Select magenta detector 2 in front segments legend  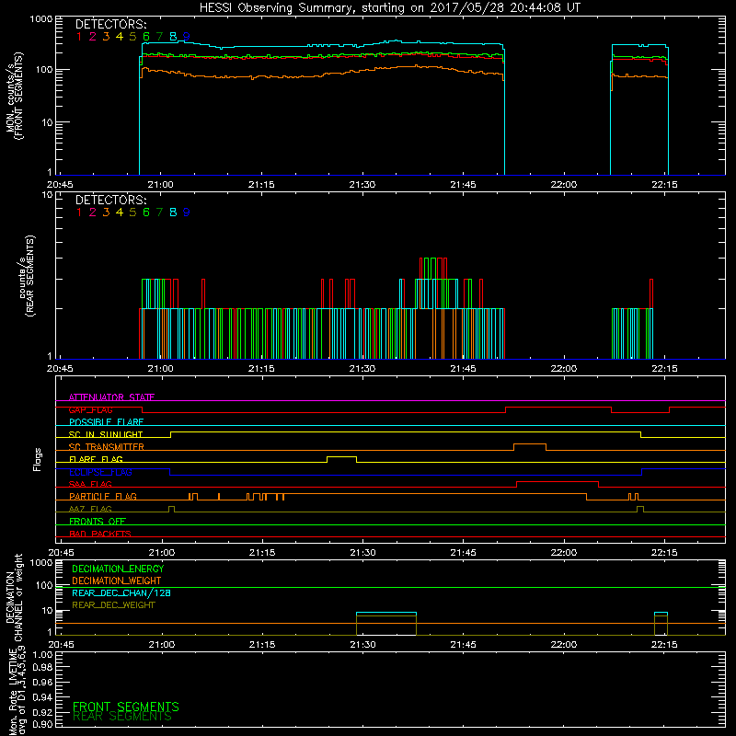(x=93, y=37)
